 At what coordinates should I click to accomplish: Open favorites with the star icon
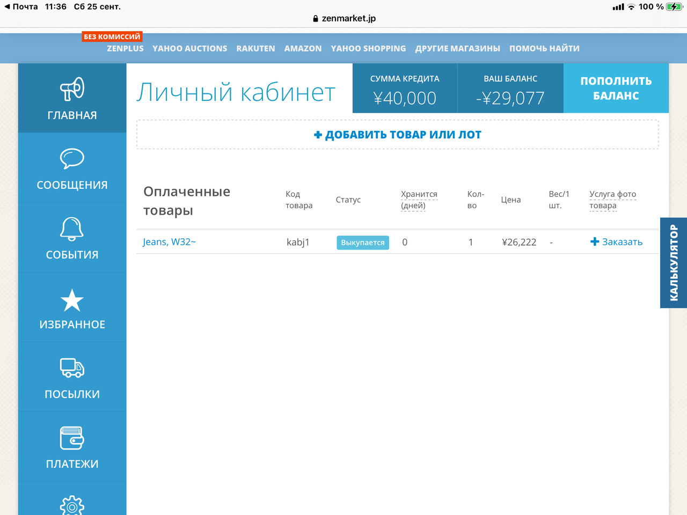(72, 300)
